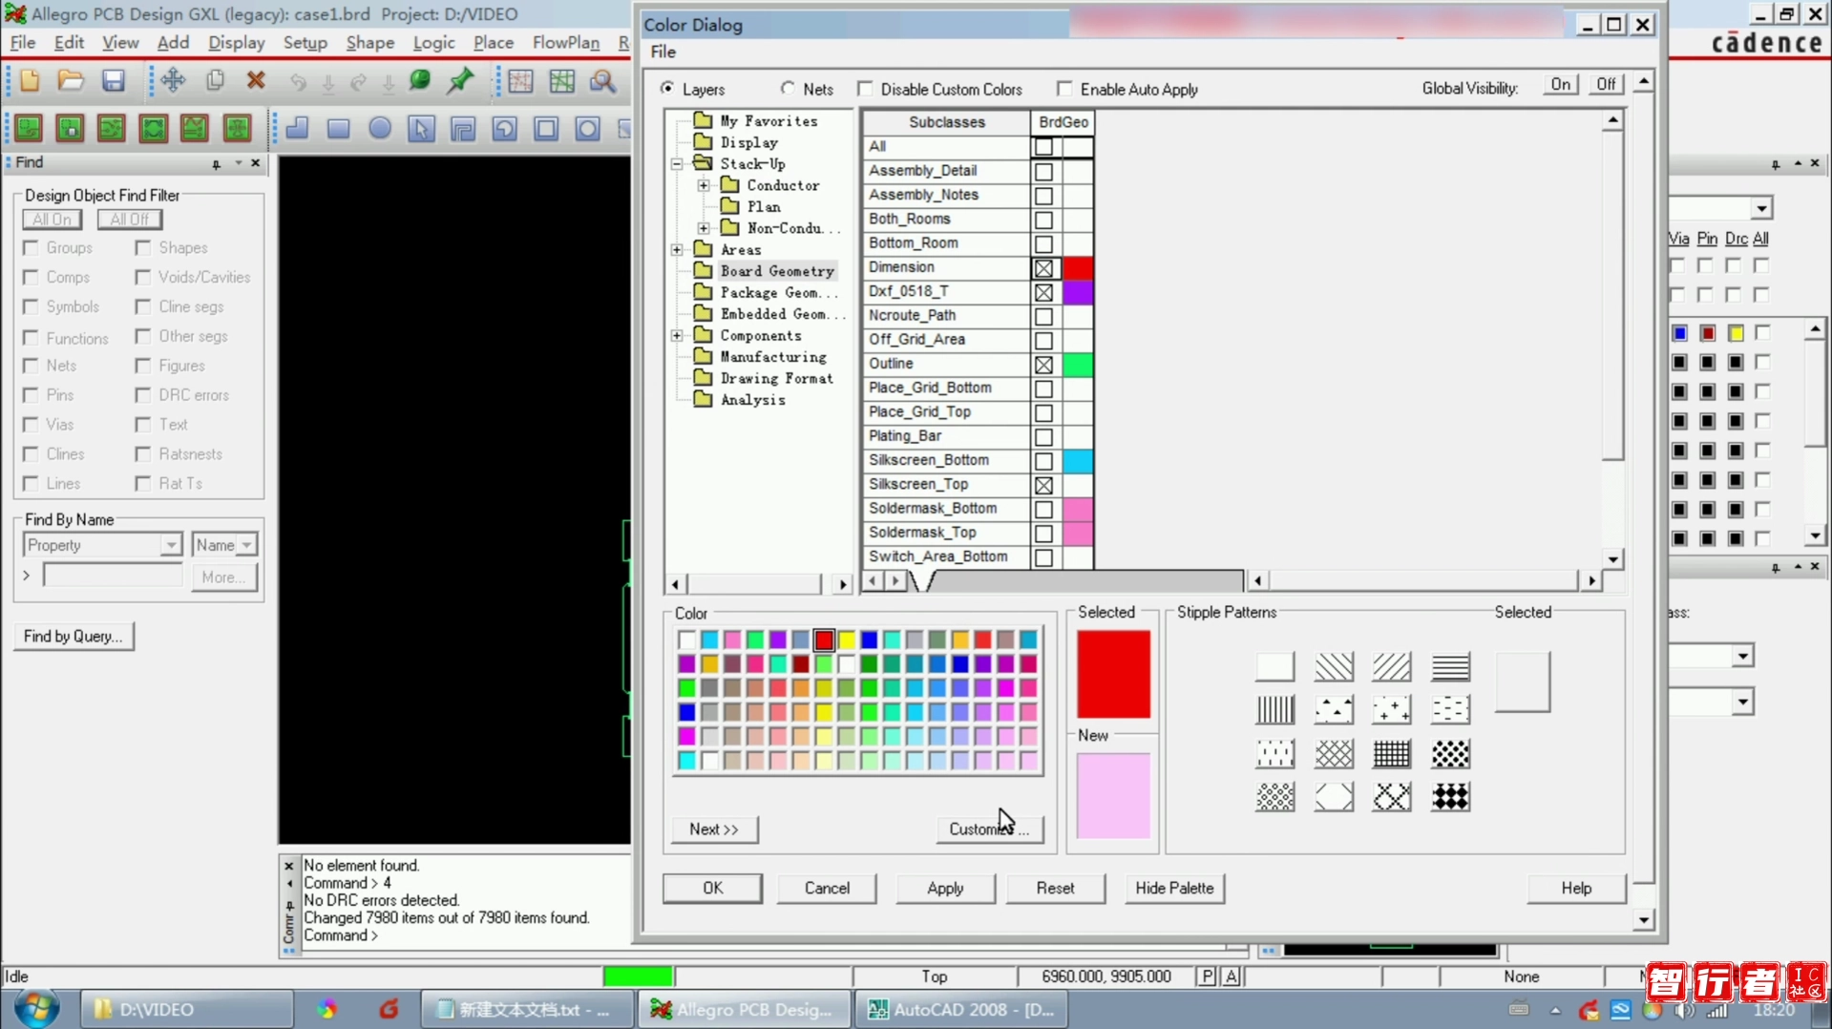Click the nested L-shaped boundary tool
This screenshot has height=1029, width=1832.
pos(463,128)
